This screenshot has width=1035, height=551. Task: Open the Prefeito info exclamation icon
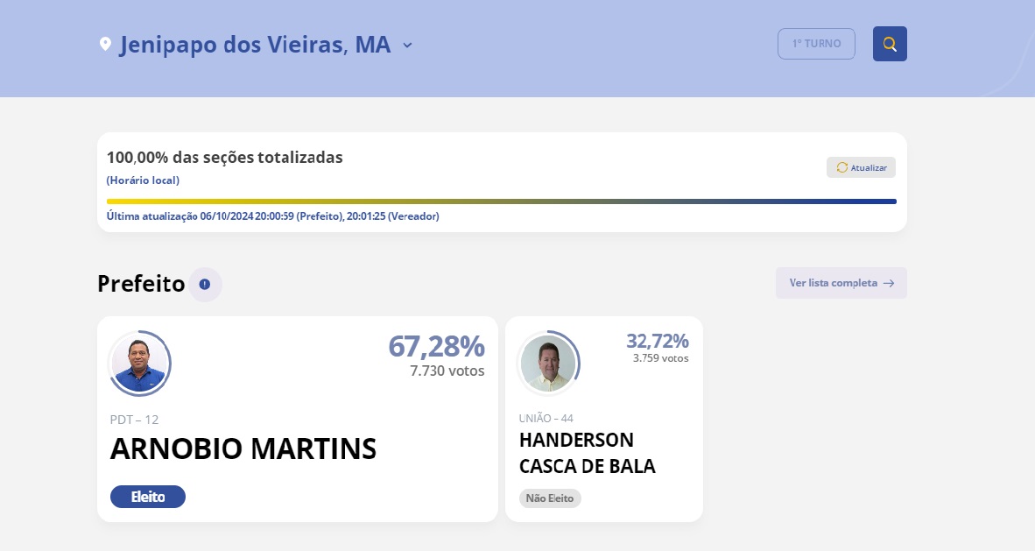pyautogui.click(x=205, y=284)
